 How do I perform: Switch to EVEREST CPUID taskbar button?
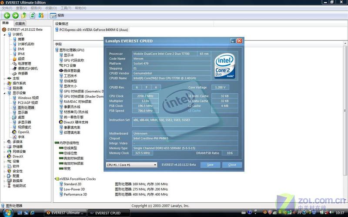(x=108, y=213)
